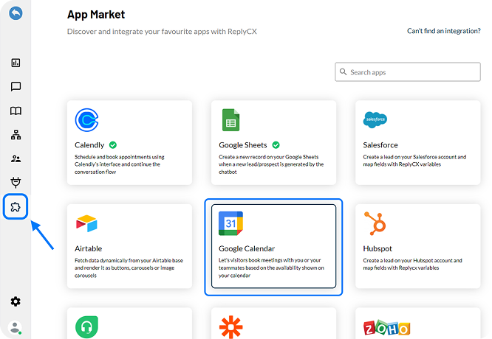Click the Google Calendar logo
Screen dimensions: 492x339
[230, 223]
